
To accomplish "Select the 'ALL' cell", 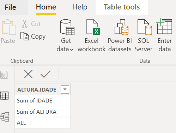I will 43,123.
